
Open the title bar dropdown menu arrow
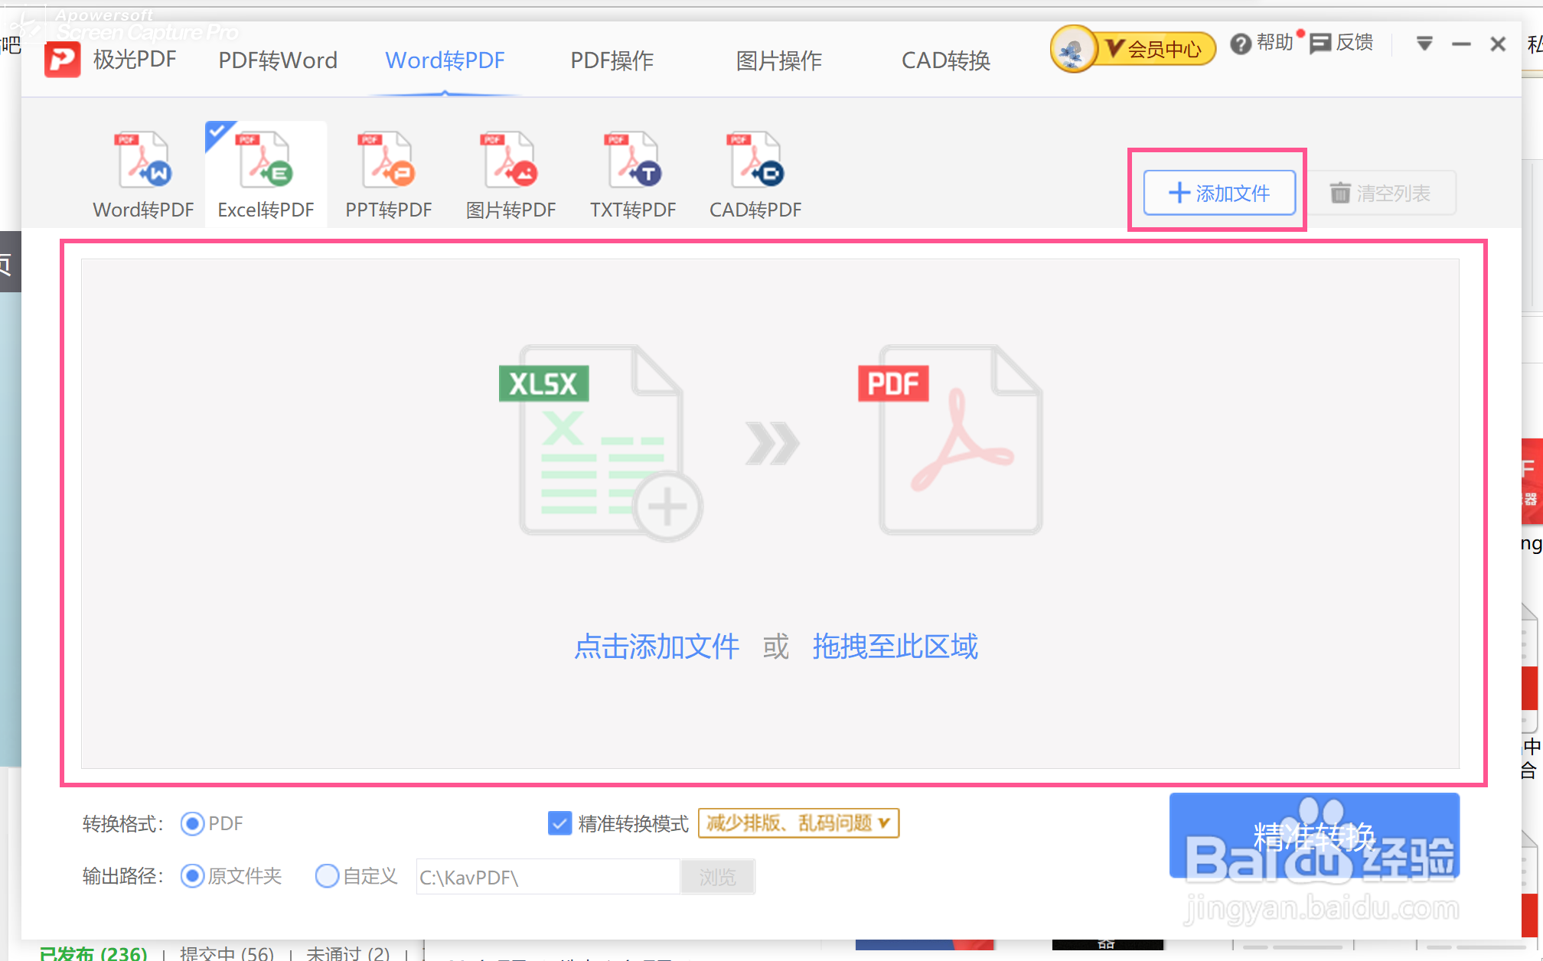click(1424, 44)
